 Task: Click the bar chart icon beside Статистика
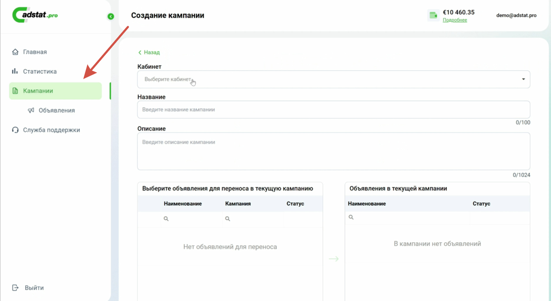click(15, 71)
